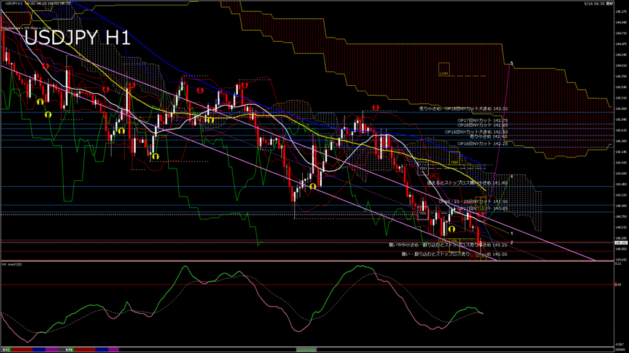Select the 140.00 stop-loss sell annotation

454,254
